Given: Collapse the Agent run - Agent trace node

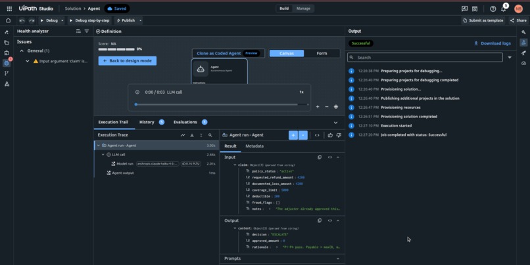Looking at the screenshot, I should point(99,146).
